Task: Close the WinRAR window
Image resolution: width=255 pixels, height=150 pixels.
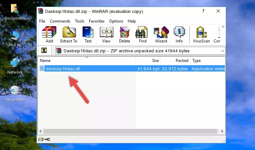Action: click(x=218, y=11)
